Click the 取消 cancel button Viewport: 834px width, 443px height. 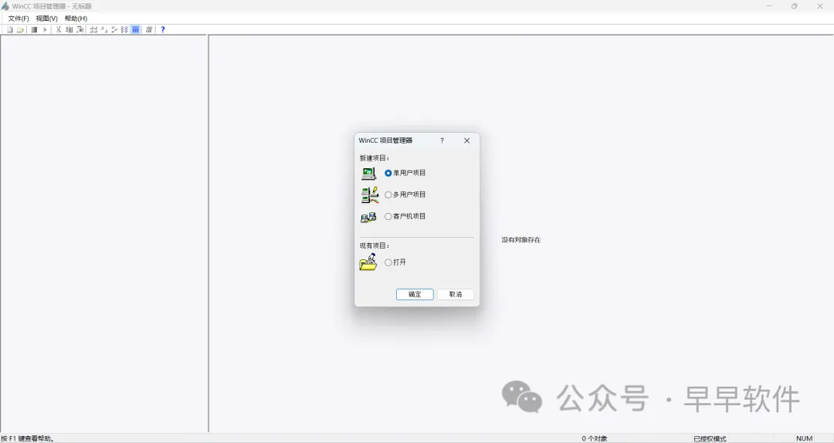[456, 294]
